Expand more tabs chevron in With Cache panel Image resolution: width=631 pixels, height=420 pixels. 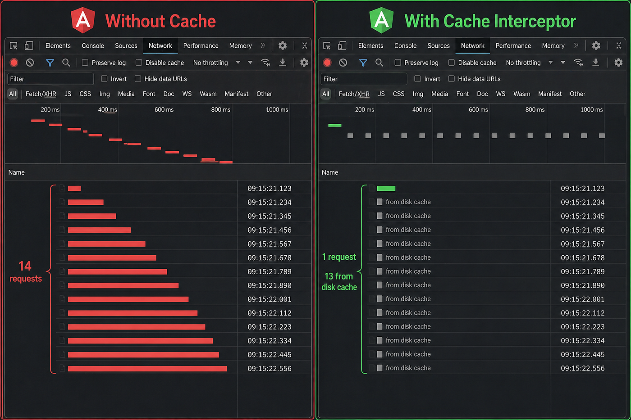(x=576, y=45)
